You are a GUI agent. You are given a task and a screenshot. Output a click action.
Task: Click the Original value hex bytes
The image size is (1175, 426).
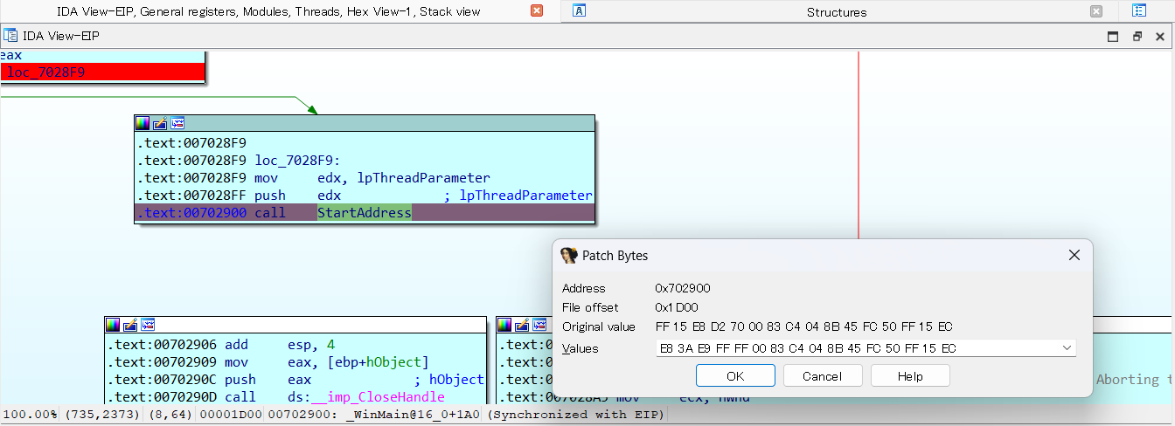point(804,326)
